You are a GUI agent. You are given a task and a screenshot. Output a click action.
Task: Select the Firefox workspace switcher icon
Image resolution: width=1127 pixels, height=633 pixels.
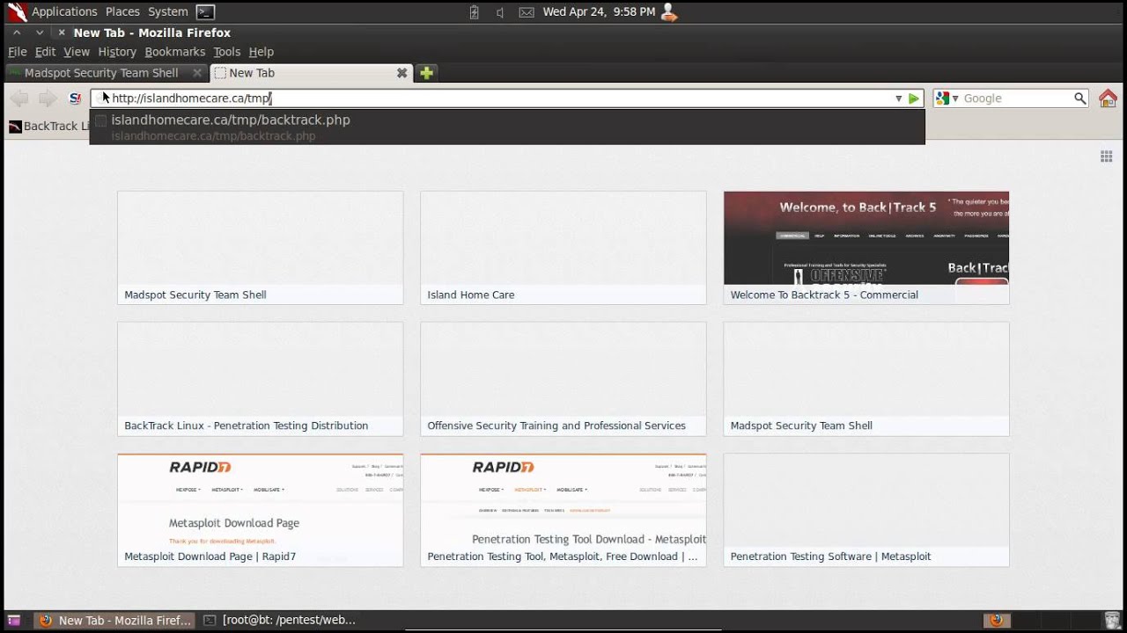(996, 620)
